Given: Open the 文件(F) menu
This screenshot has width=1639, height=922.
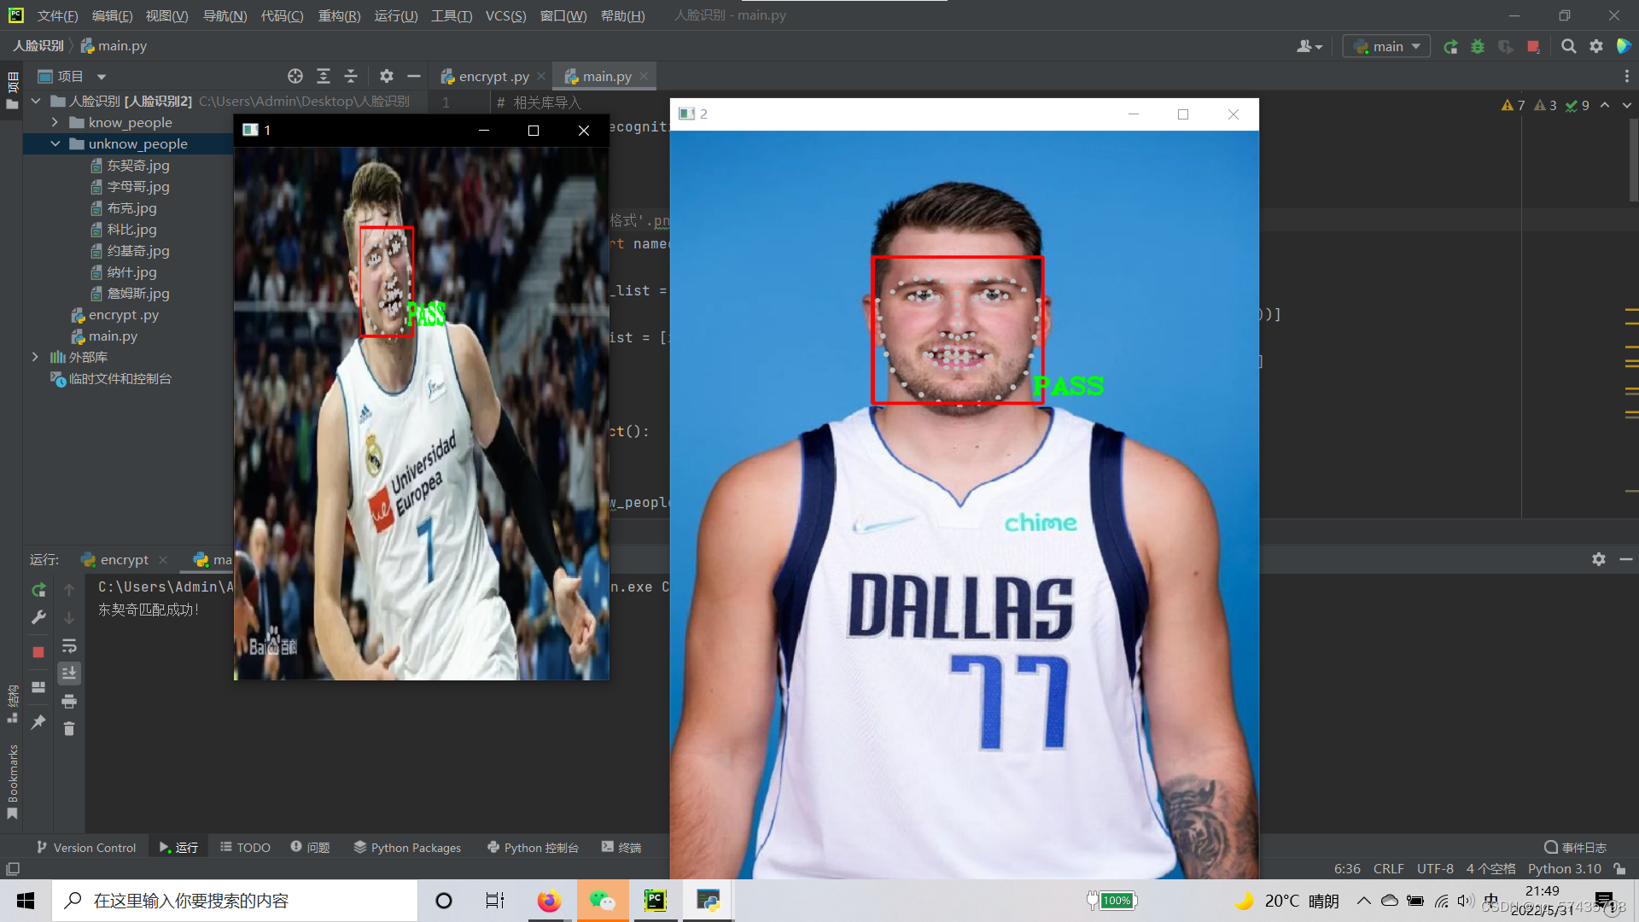Looking at the screenshot, I should pyautogui.click(x=57, y=16).
